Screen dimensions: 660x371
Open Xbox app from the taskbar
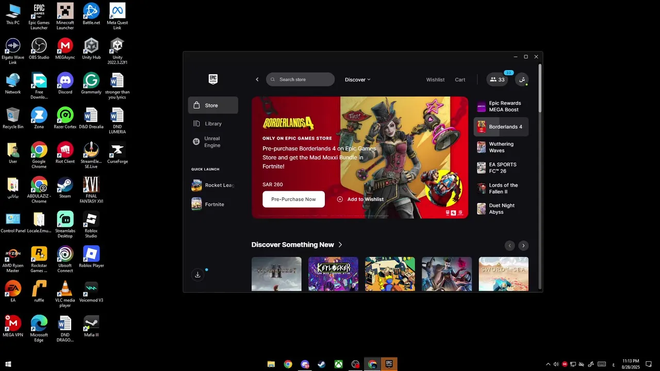click(x=339, y=364)
